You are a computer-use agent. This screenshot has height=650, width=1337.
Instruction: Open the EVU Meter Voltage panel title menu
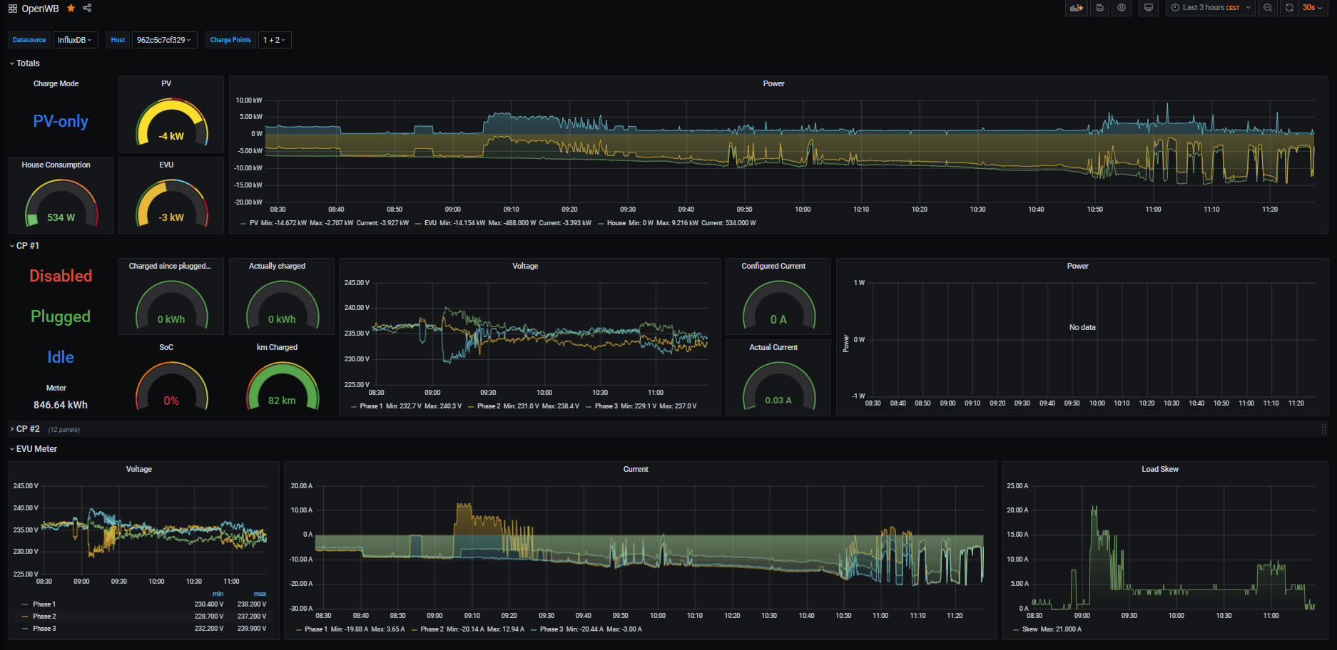click(139, 469)
